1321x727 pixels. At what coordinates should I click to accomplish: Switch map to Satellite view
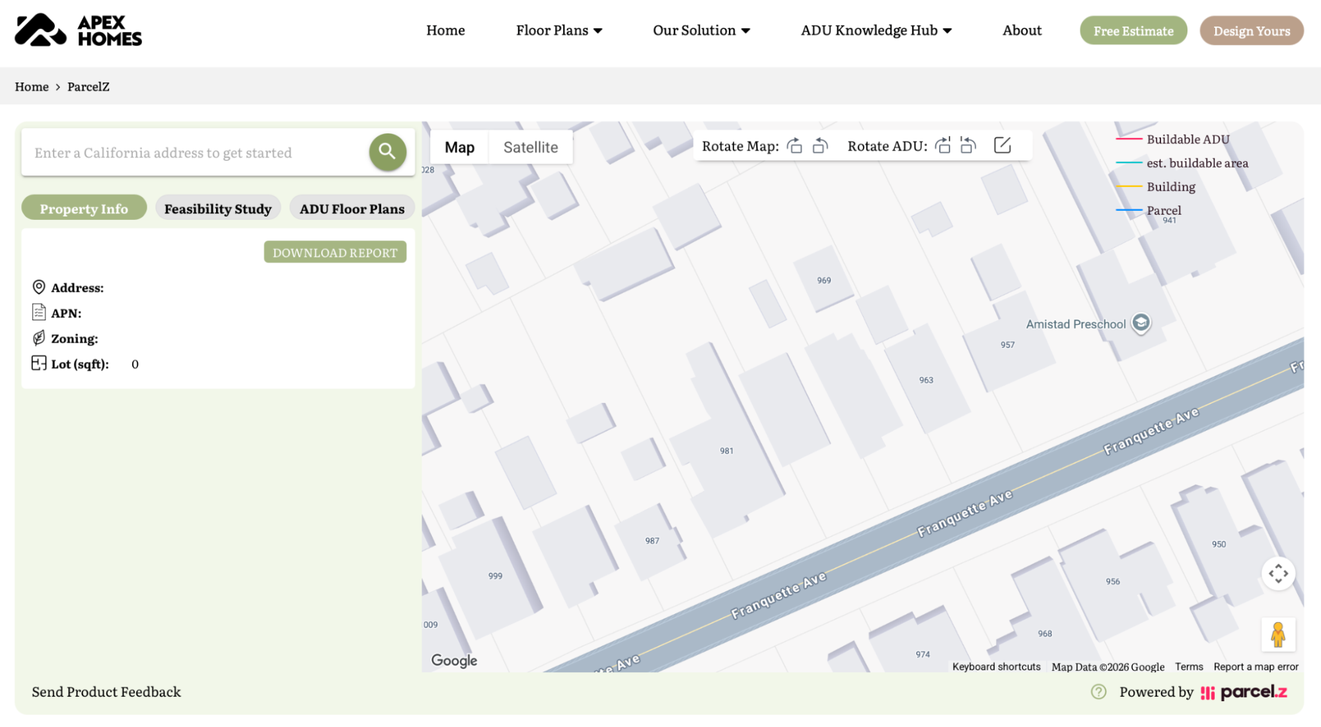pyautogui.click(x=531, y=147)
